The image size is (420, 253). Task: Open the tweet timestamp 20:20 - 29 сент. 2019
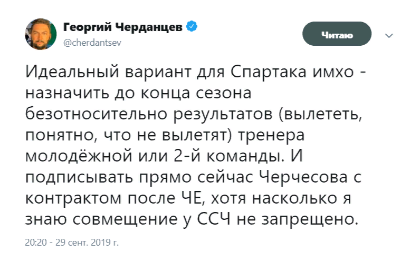point(72,244)
